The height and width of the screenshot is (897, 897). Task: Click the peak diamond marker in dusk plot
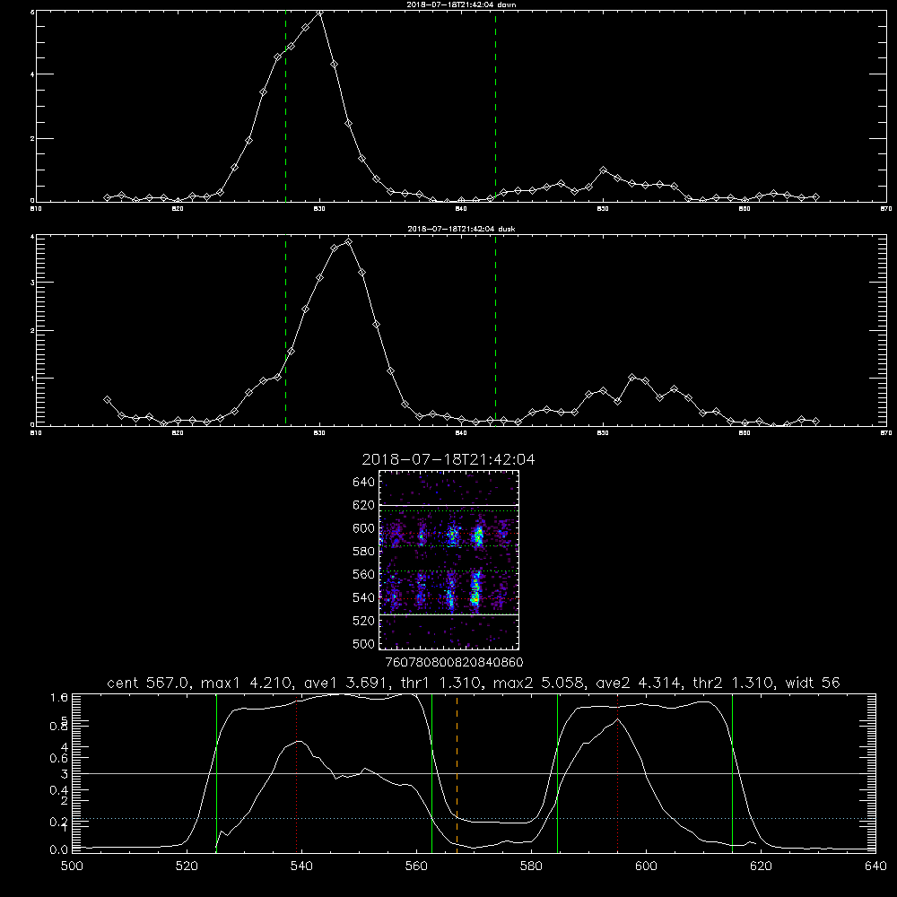coord(348,242)
